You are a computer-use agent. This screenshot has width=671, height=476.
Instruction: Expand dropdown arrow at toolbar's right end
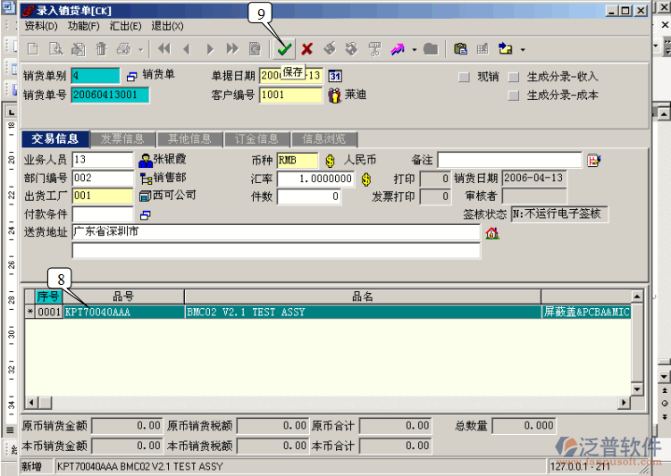[523, 49]
